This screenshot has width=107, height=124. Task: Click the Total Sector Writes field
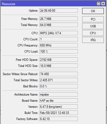coord(59,80)
